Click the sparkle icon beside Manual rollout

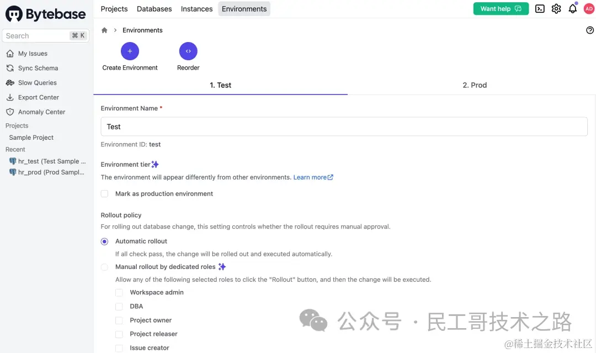[x=222, y=267]
